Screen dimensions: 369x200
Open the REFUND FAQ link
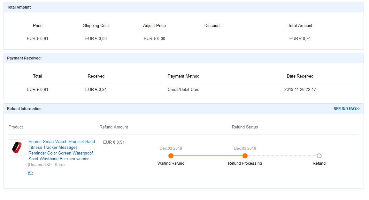pos(347,109)
